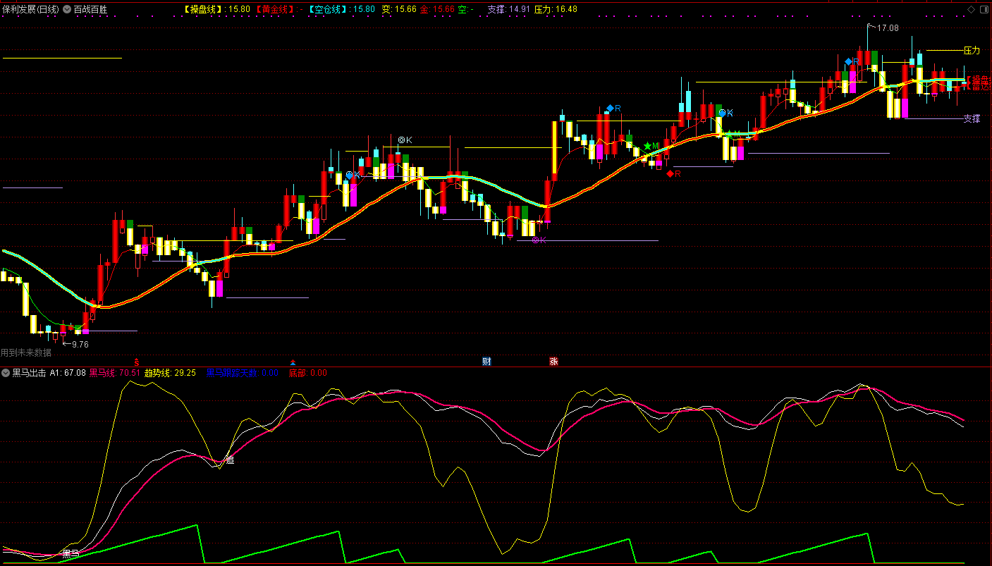Image resolution: width=992 pixels, height=566 pixels.
Task: Click the 支撑: 14.91 reading at top
Action: pos(508,9)
